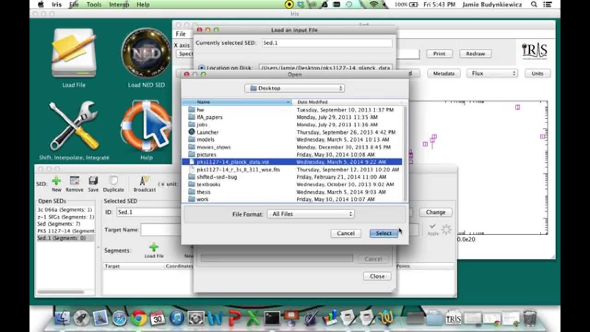Click the Redraw button
The width and height of the screenshot is (590, 332).
[475, 53]
